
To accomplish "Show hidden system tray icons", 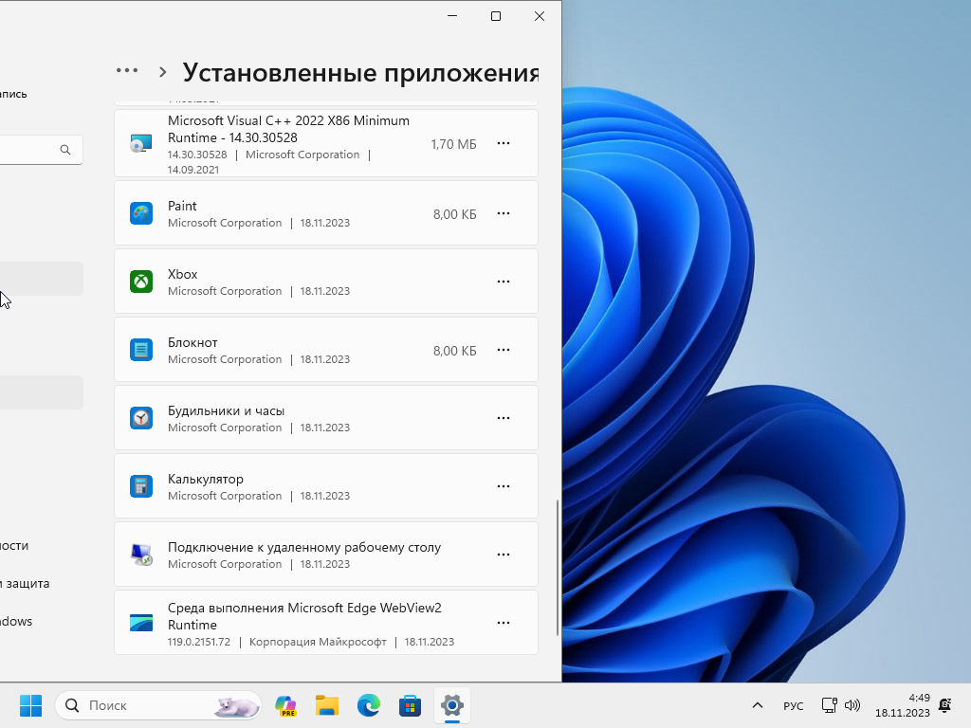I will (758, 705).
